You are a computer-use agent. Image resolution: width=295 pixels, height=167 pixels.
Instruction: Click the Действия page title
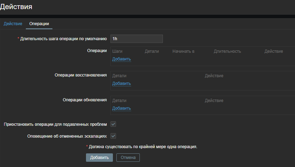(18, 7)
